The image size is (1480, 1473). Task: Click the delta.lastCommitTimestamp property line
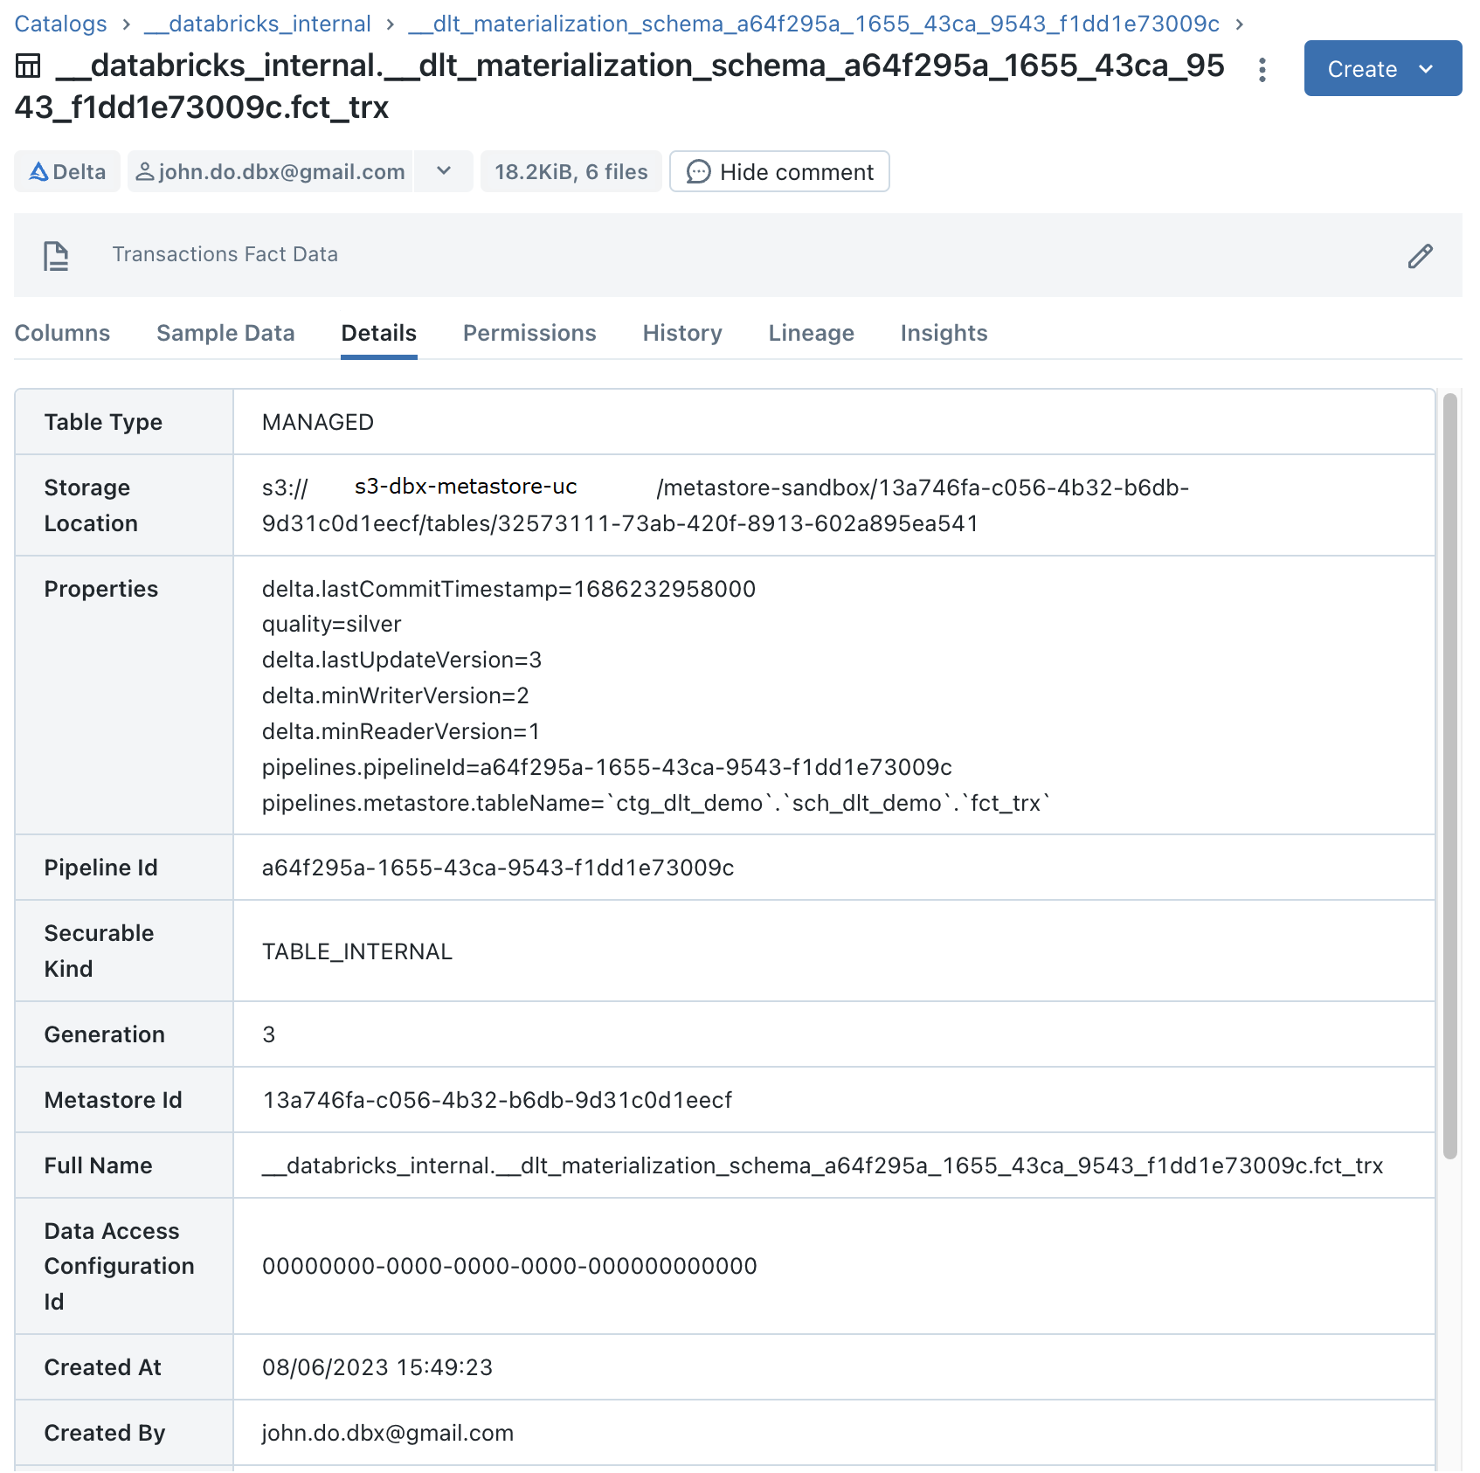(x=508, y=589)
